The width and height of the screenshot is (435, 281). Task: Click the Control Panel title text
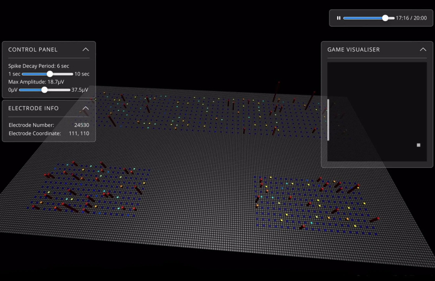(33, 49)
